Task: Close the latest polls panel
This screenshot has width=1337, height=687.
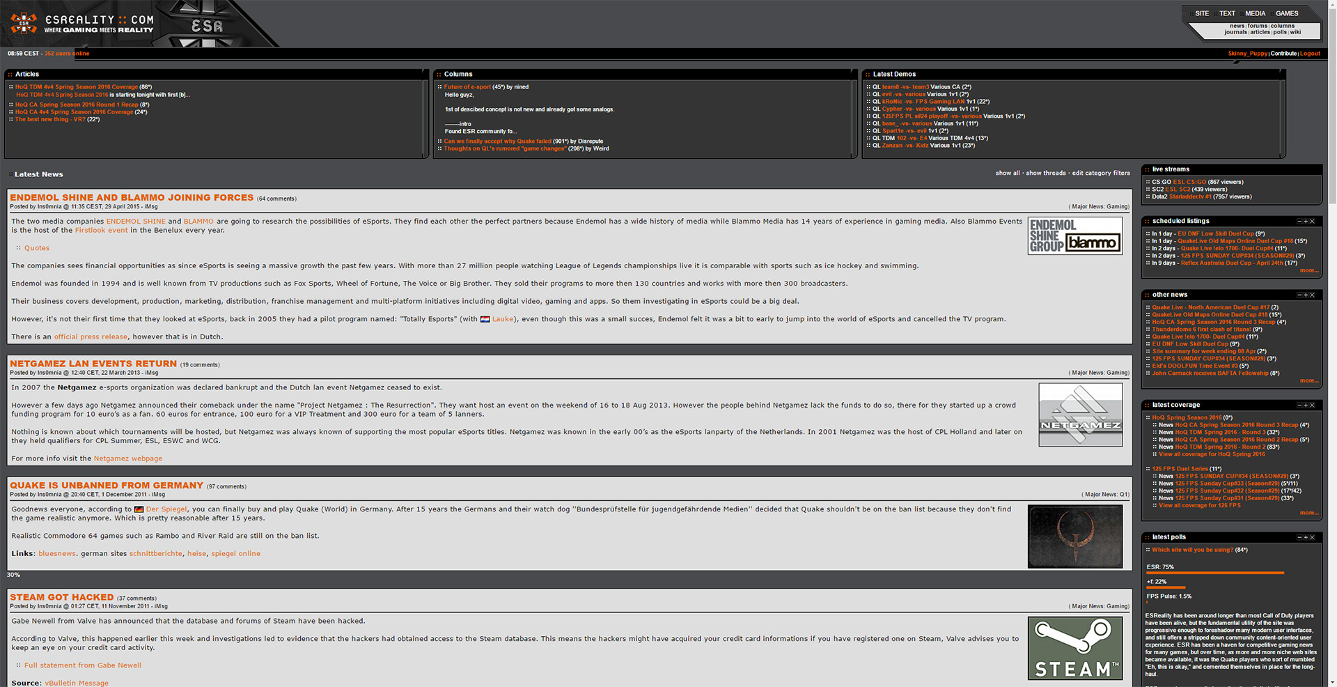Action: (x=1313, y=538)
